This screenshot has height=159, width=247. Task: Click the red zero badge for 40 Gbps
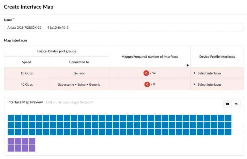coord(147,84)
